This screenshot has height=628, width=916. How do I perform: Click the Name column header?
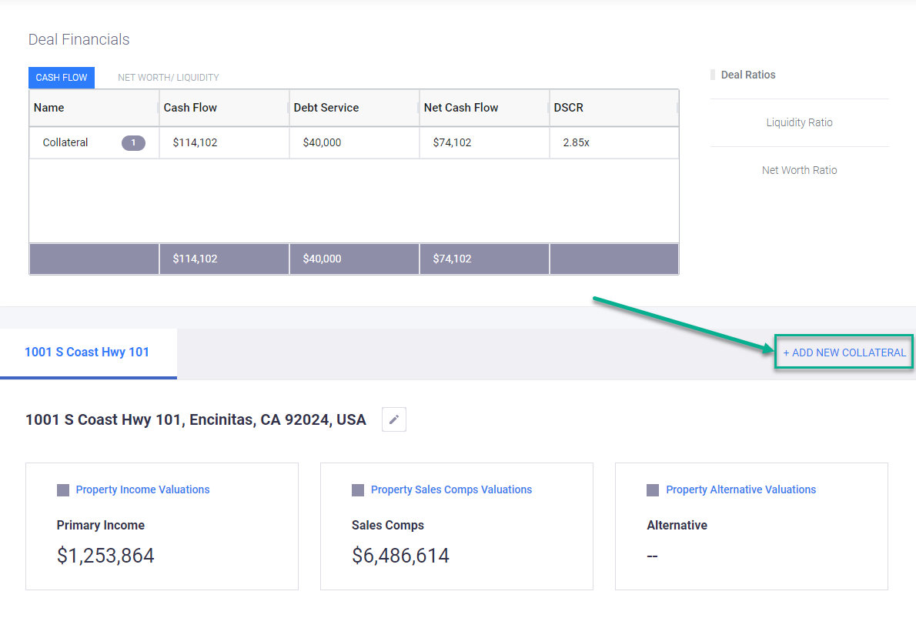[x=94, y=108]
